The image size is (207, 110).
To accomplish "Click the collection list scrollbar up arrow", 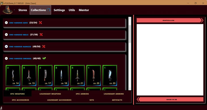I will tap(130, 18).
